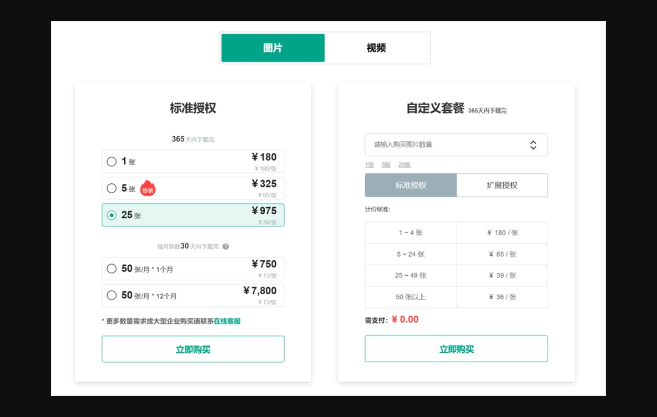Click the 50 张以上 pricing row
Image resolution: width=657 pixels, height=417 pixels.
point(410,297)
